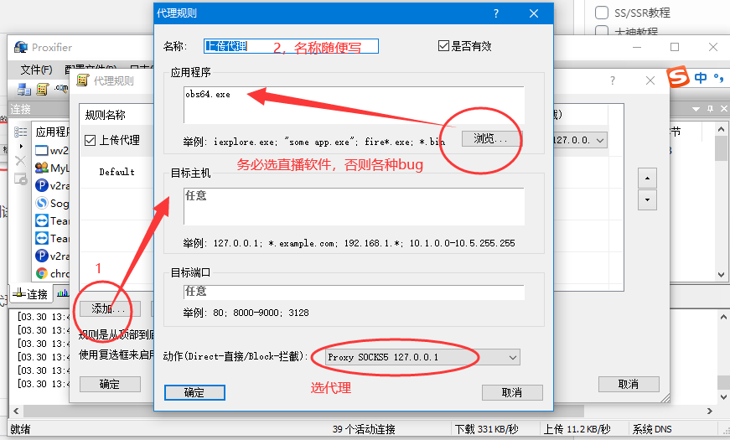Click the help question mark in front dialog
The height and width of the screenshot is (440, 730).
(496, 13)
